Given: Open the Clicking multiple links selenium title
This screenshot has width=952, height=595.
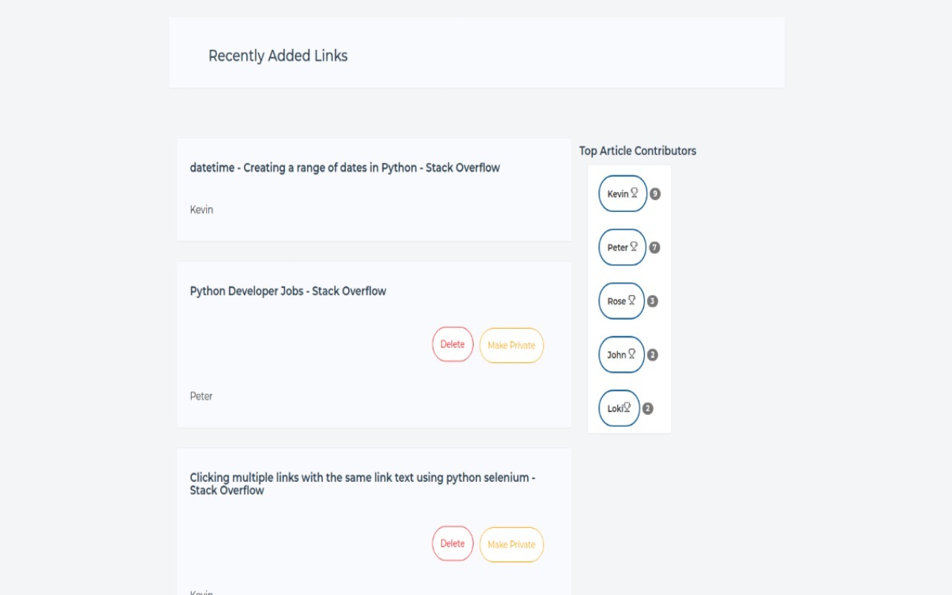Looking at the screenshot, I should coord(362,483).
